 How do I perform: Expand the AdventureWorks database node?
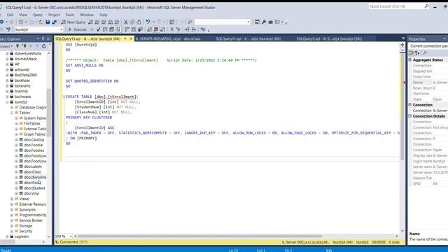click(x=7, y=53)
